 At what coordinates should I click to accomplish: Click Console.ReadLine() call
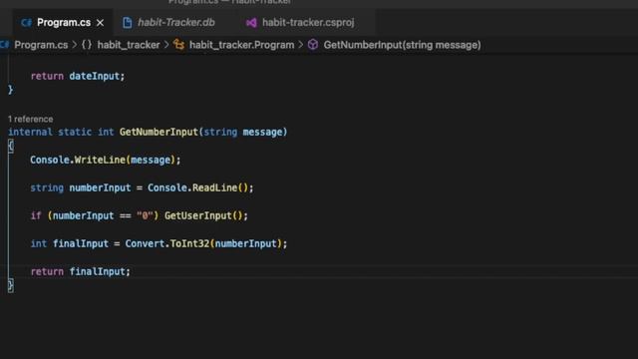pos(197,188)
